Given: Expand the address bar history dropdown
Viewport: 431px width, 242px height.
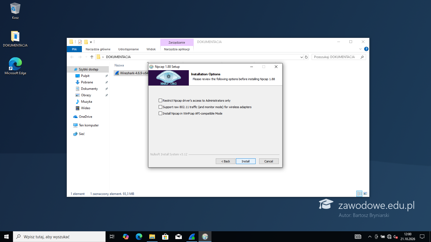Looking at the screenshot, I should (x=302, y=57).
